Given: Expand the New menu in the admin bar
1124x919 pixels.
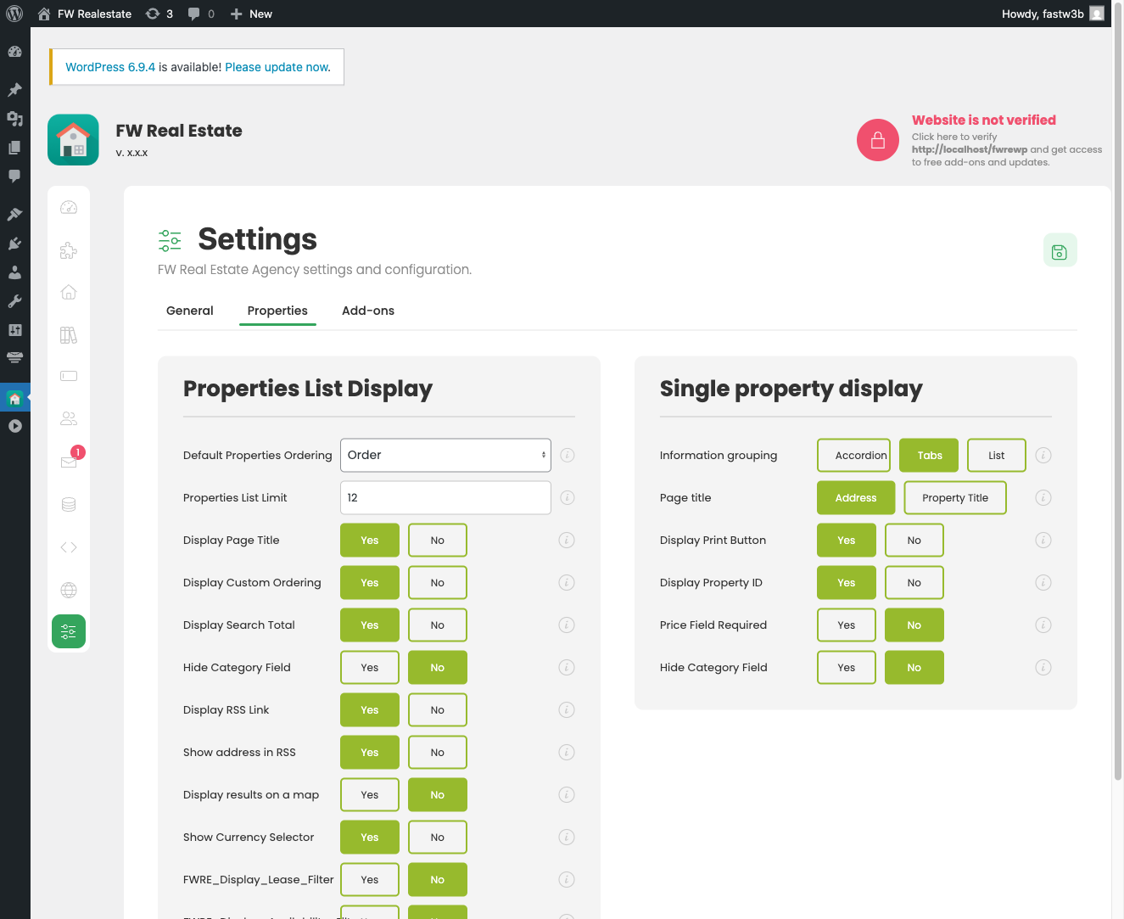Looking at the screenshot, I should tap(251, 14).
